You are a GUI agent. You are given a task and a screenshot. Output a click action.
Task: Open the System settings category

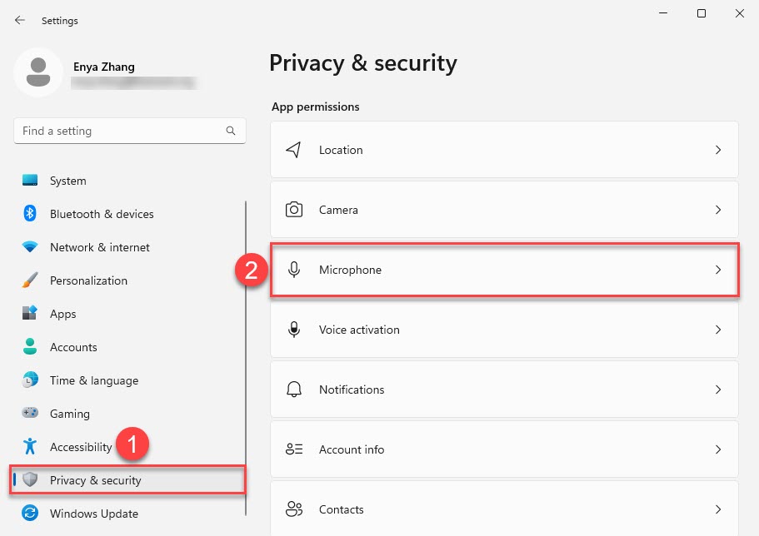pos(67,181)
